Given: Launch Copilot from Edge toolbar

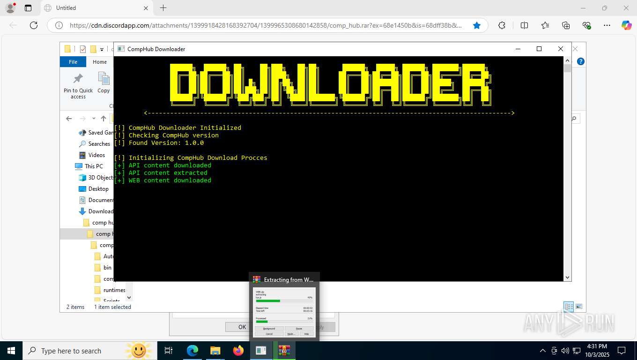Looking at the screenshot, I should 627,25.
